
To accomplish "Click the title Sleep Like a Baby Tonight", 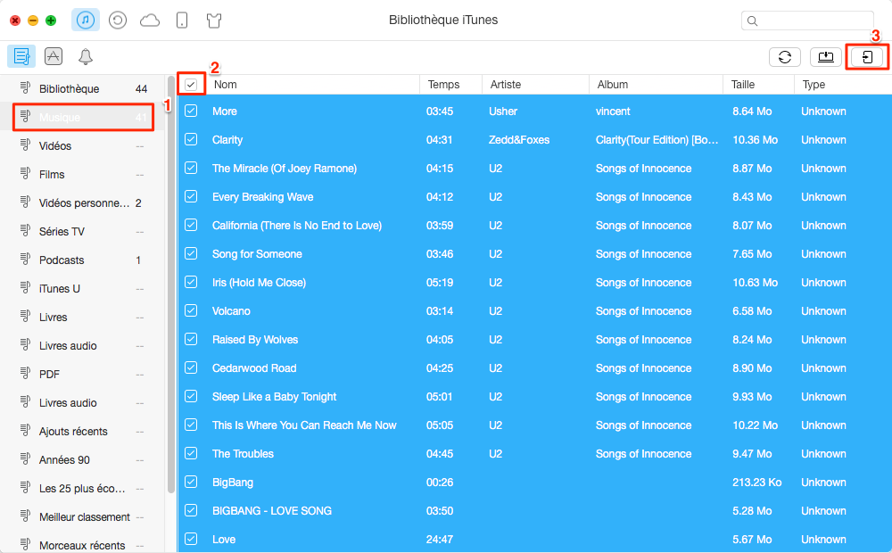I will click(274, 397).
